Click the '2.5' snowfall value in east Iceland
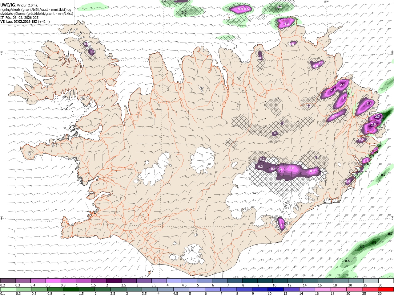Viewport: 394px width, 296px height. pos(333,90)
